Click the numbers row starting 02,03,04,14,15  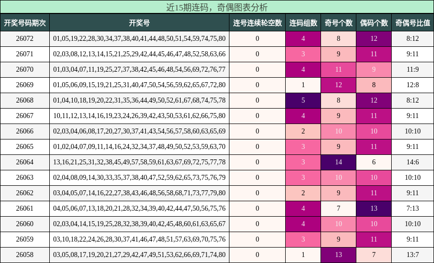click(139, 224)
